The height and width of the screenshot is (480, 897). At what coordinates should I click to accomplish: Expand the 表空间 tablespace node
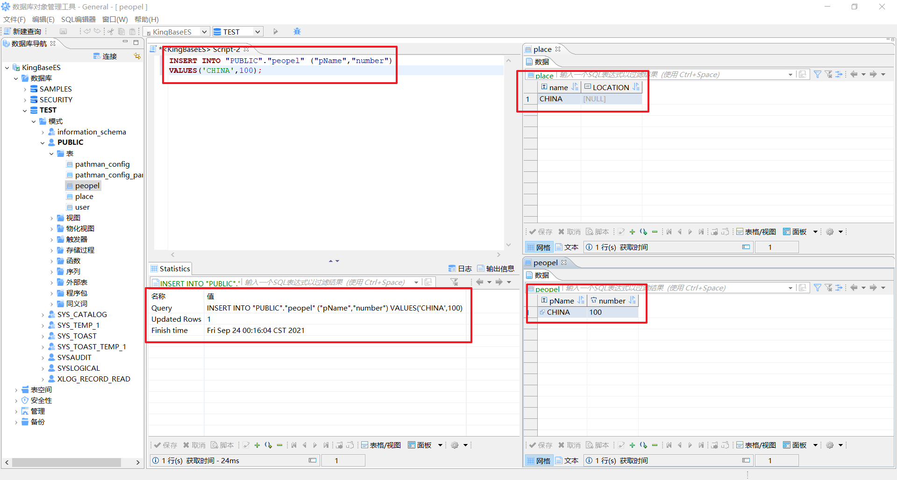point(16,390)
